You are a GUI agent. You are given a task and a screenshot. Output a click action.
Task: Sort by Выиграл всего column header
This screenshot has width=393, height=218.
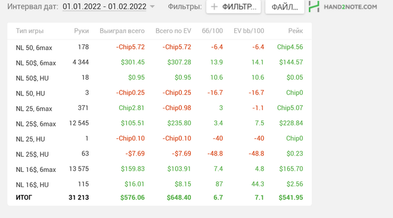[122, 31]
